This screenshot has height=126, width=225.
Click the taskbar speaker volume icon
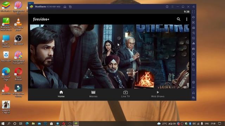194,124
